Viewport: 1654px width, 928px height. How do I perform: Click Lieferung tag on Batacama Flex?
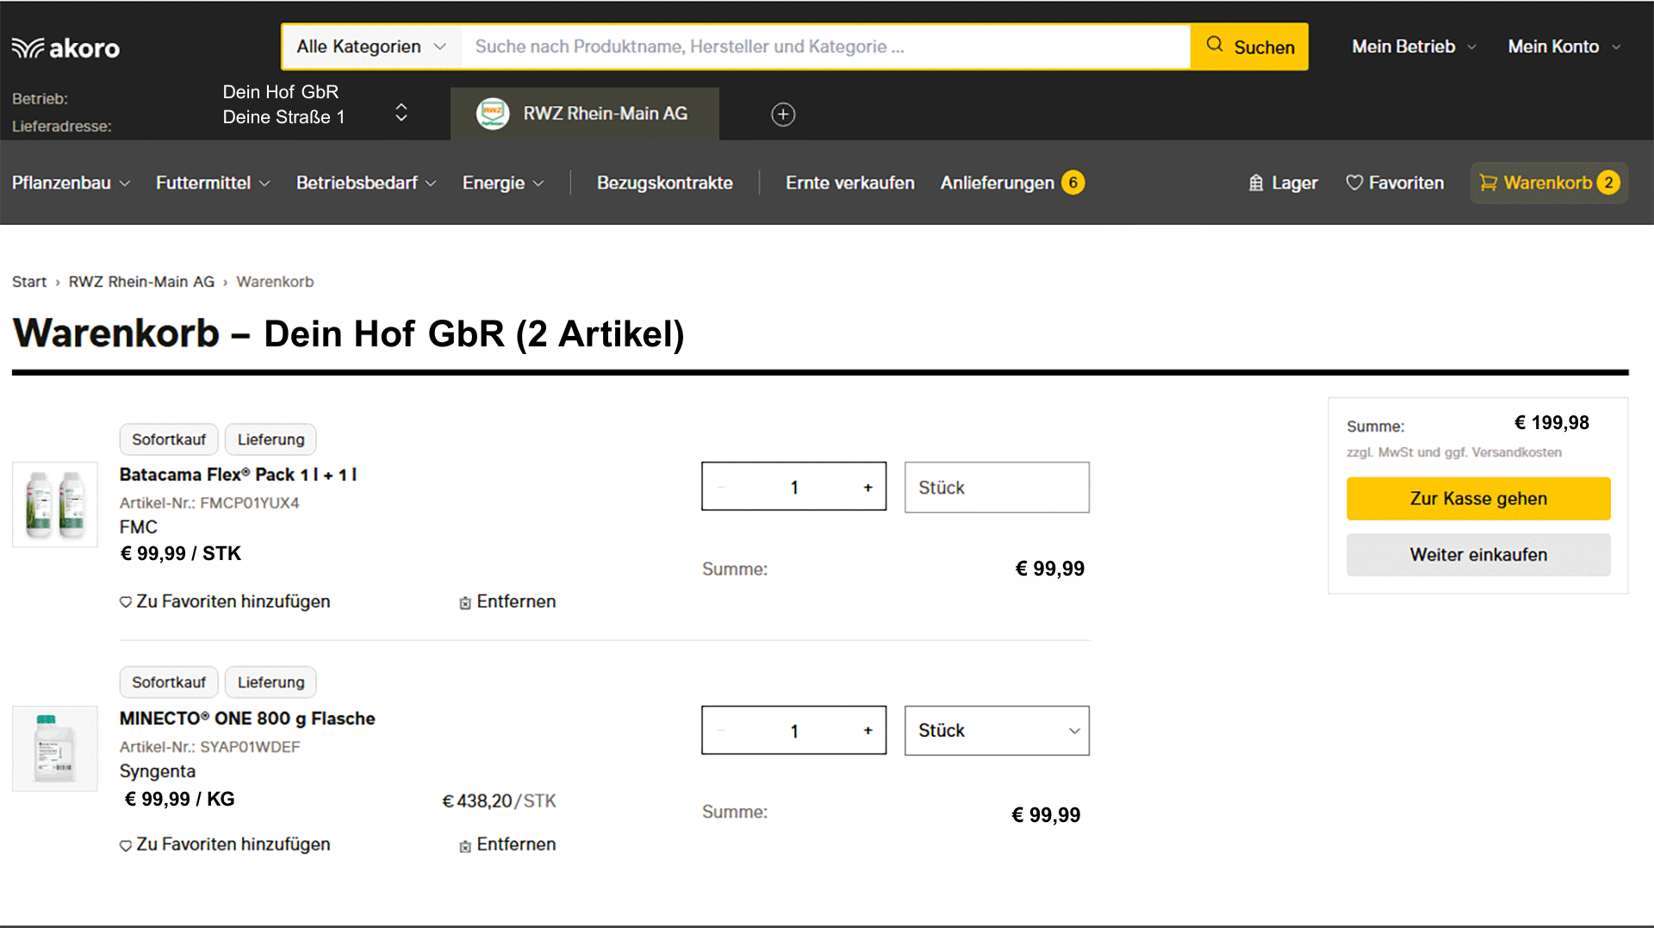click(270, 439)
